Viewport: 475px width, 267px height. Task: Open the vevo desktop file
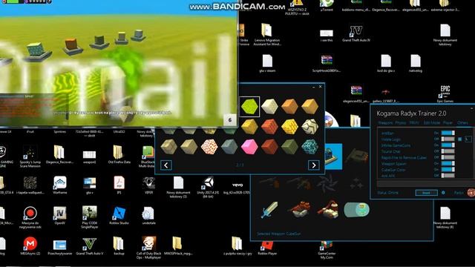click(x=237, y=187)
